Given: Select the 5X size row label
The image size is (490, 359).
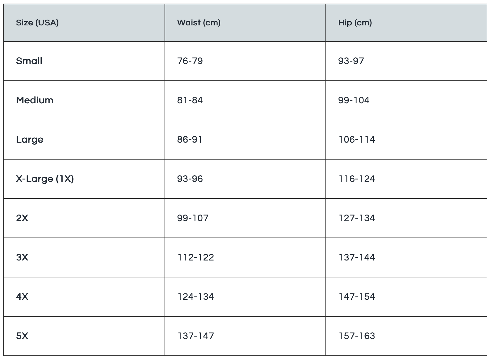Looking at the screenshot, I should pos(22,336).
